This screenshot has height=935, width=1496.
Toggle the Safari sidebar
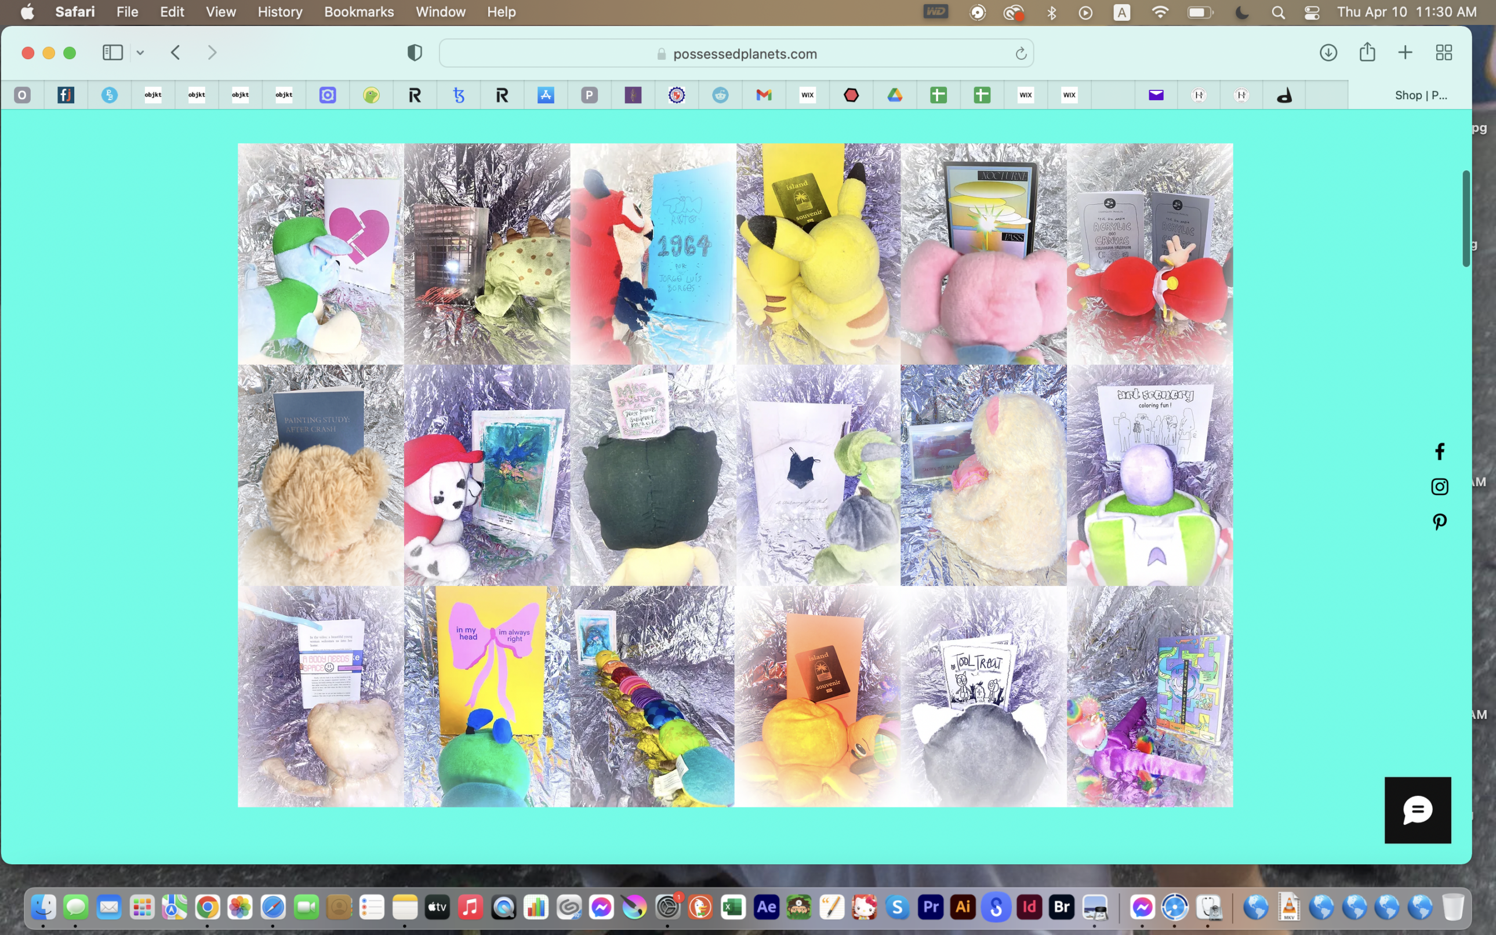112,53
